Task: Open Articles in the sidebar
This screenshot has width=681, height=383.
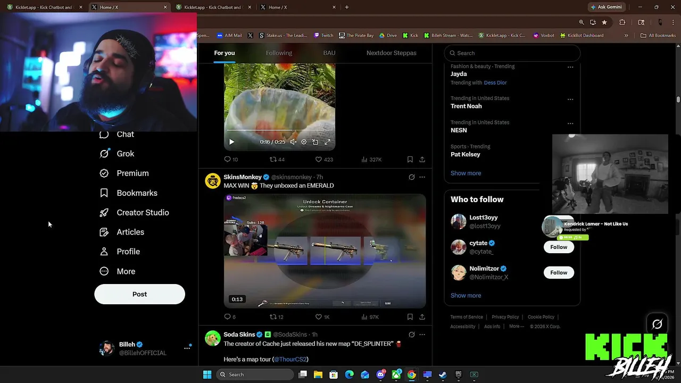Action: [122, 232]
